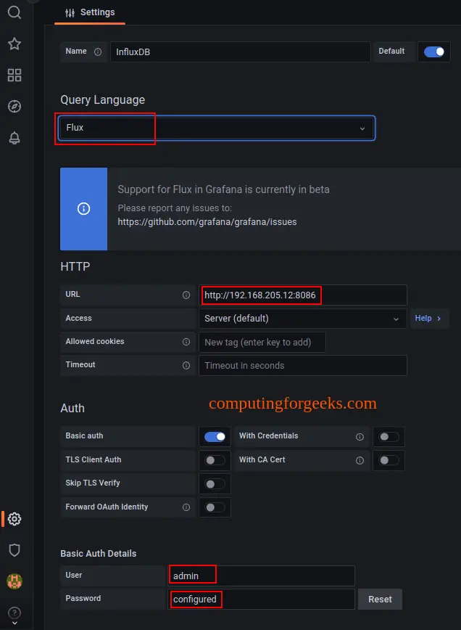
Task: Click the Allowed cookies tag field
Action: point(262,343)
